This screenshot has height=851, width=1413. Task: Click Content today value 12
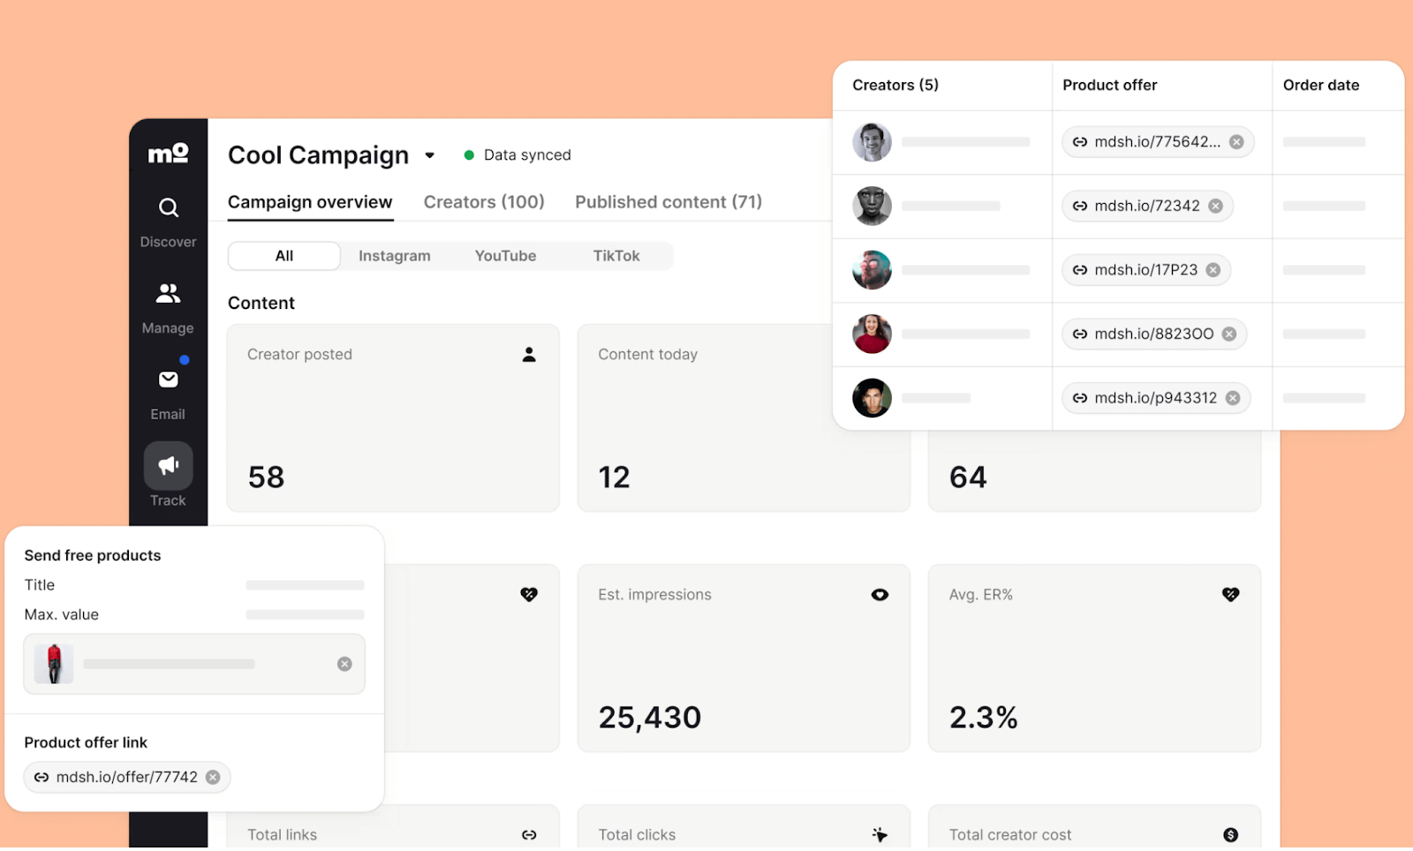pyautogui.click(x=614, y=478)
